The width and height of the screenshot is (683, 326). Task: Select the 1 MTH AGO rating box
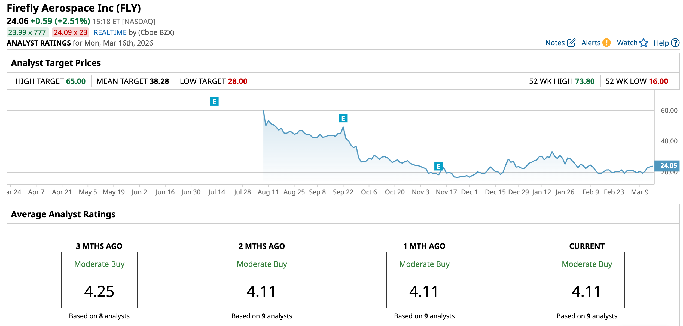tap(424, 280)
